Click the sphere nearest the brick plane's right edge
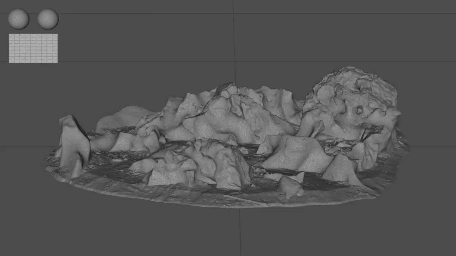This screenshot has height=256, width=456. click(x=48, y=19)
